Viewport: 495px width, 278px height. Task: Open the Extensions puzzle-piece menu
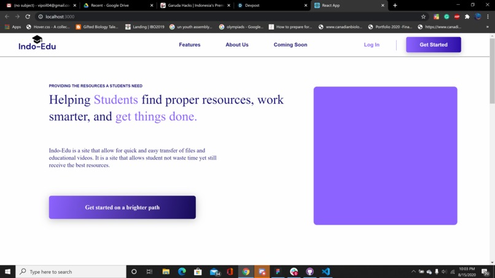tap(467, 17)
